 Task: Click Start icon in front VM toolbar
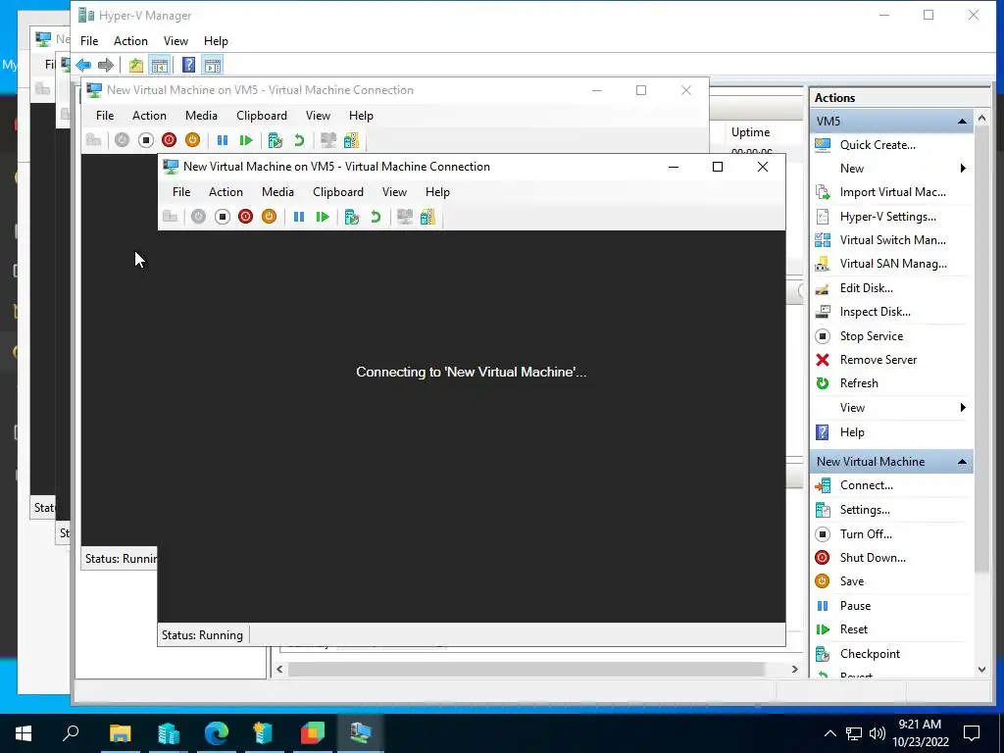[198, 217]
